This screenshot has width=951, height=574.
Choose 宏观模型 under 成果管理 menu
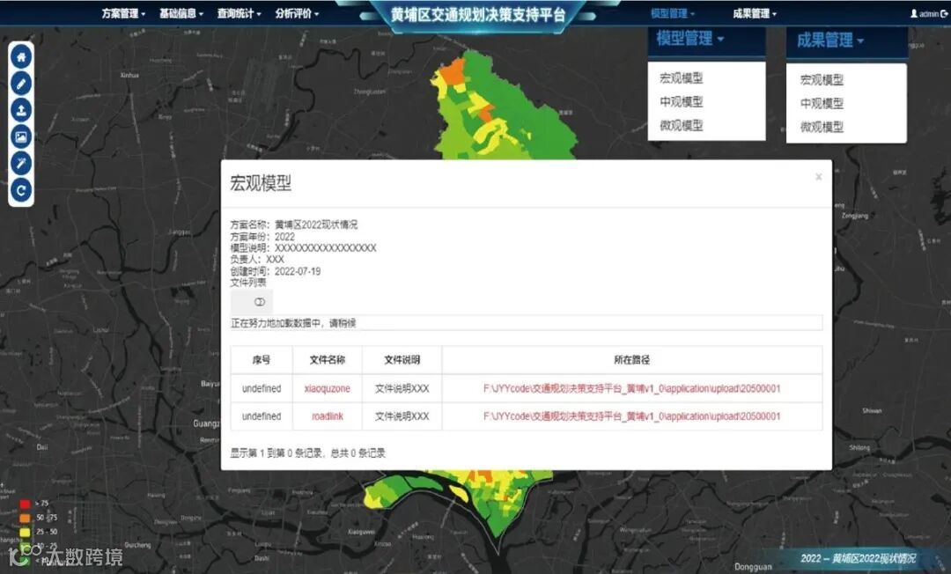822,80
